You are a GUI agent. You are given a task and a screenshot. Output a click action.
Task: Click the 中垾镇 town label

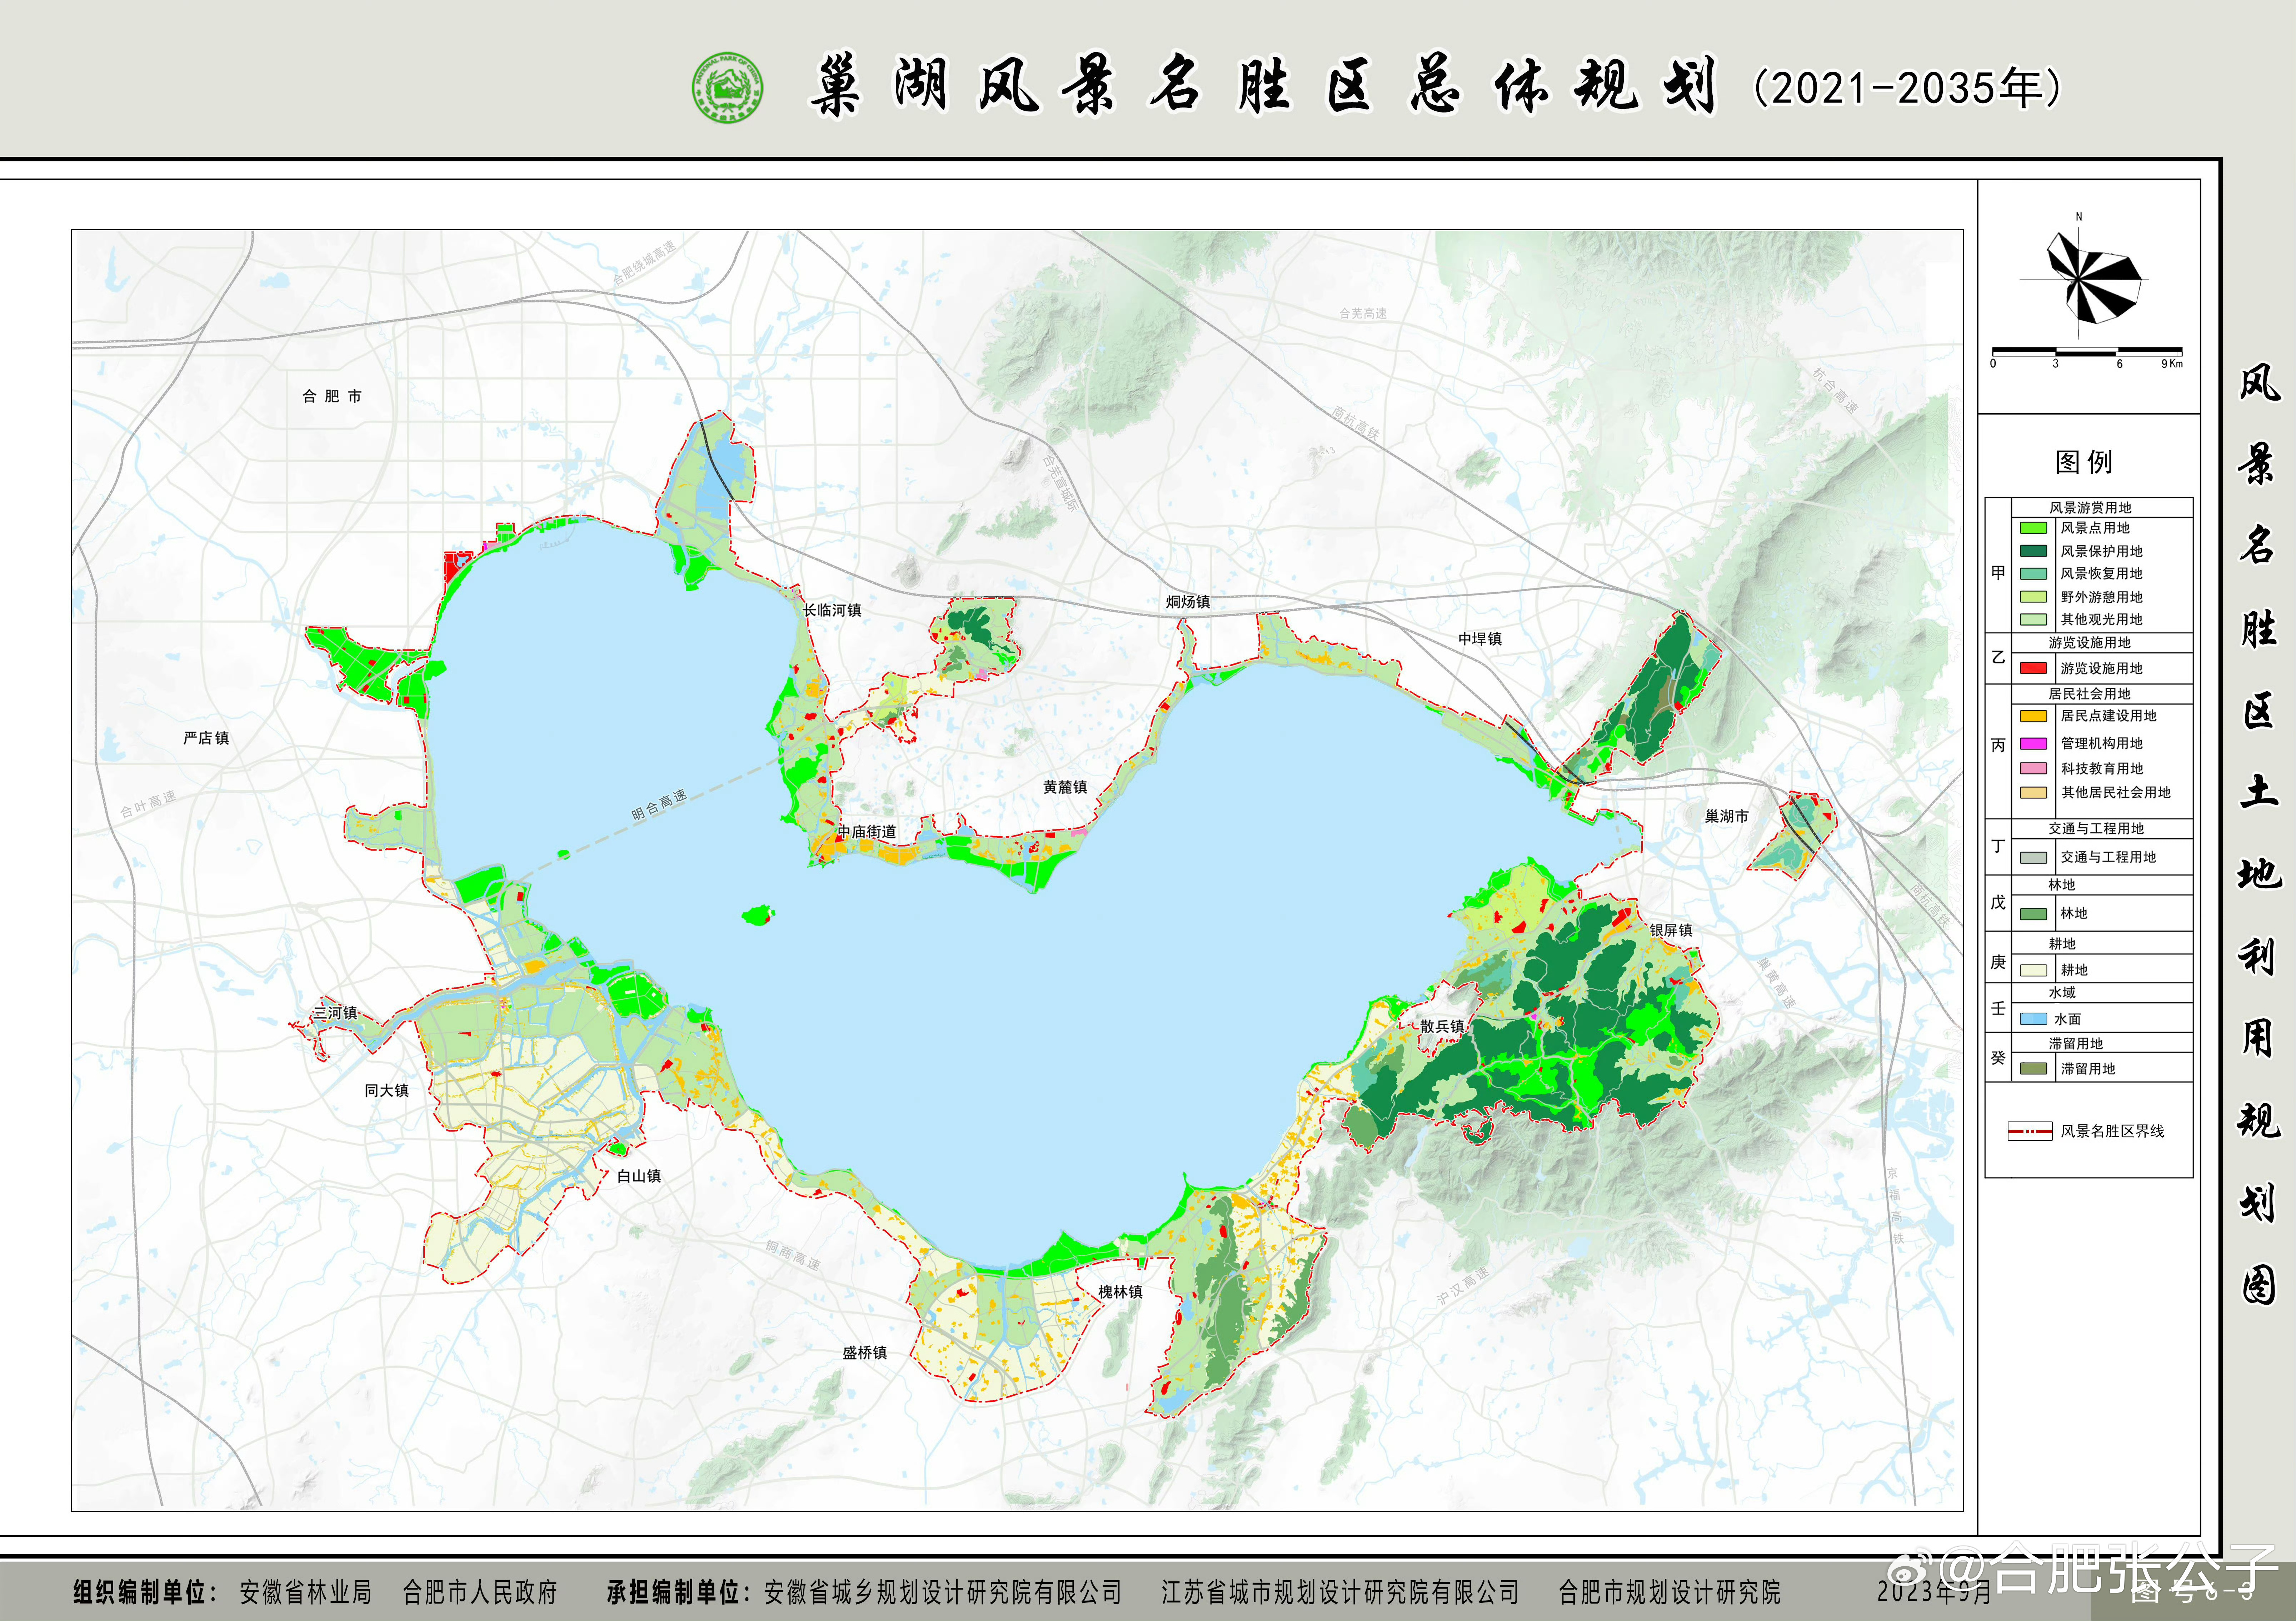click(1480, 639)
